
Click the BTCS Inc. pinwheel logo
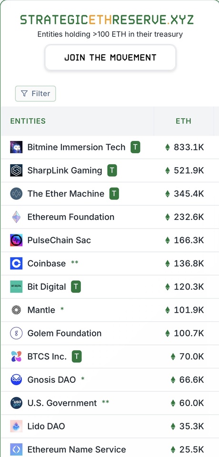pyautogui.click(x=16, y=357)
